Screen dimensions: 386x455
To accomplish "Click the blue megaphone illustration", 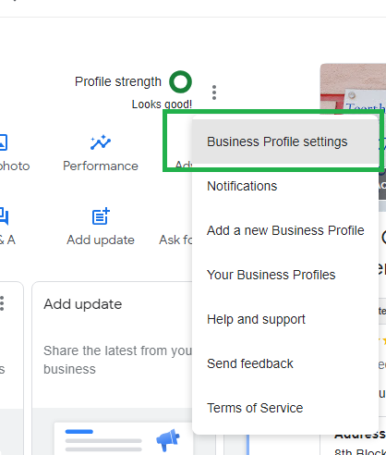I will [x=168, y=439].
